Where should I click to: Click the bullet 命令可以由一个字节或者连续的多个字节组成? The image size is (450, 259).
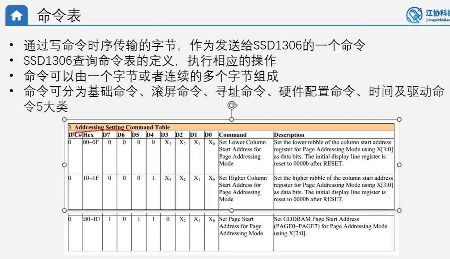tap(151, 76)
